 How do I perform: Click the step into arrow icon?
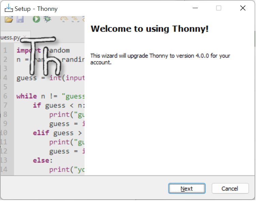pyautogui.click(x=75, y=19)
